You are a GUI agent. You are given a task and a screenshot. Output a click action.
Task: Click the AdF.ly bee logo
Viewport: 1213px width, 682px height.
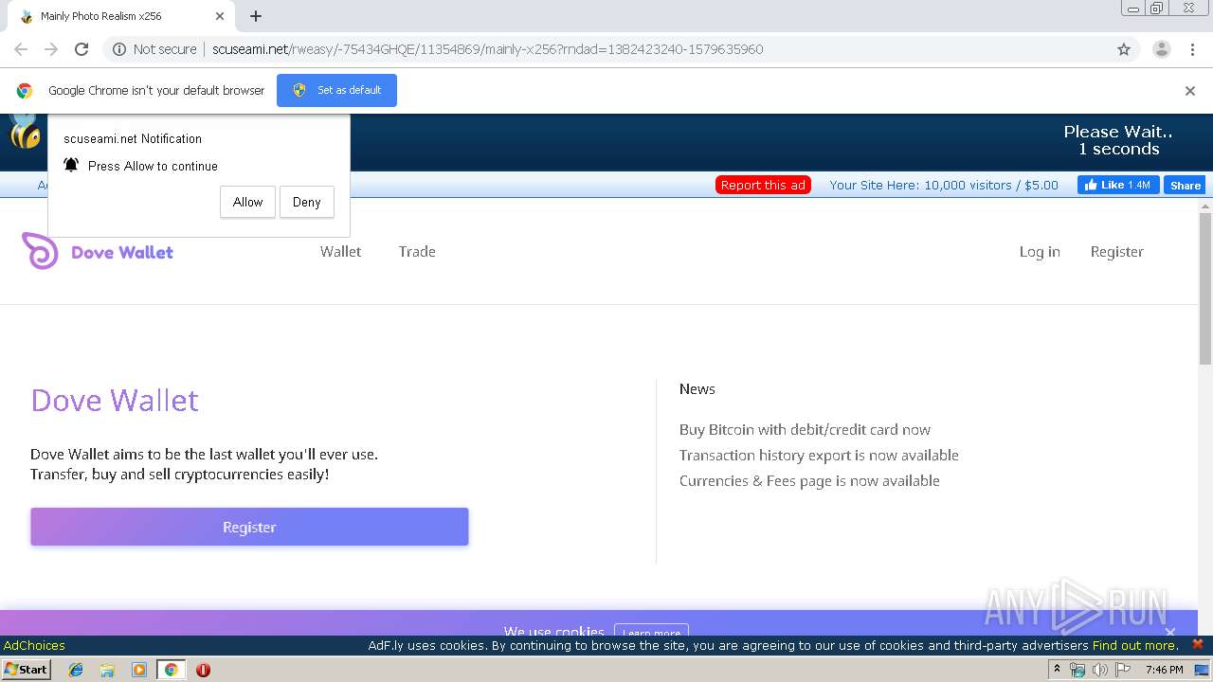[25, 133]
